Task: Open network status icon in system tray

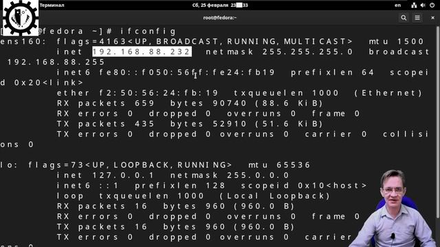Action: [414, 5]
